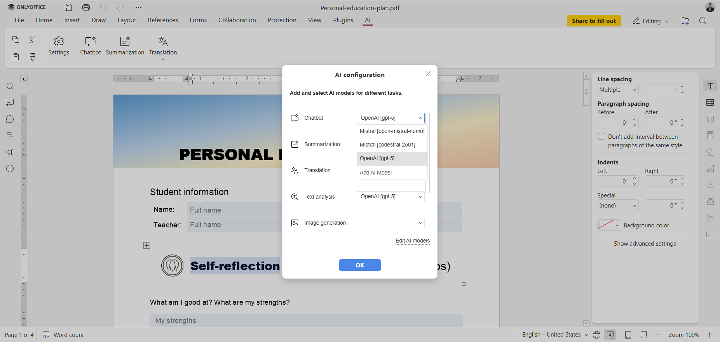Screen dimensions: 720x342
Task: Click the Left indent input field
Action: pyautogui.click(x=614, y=181)
